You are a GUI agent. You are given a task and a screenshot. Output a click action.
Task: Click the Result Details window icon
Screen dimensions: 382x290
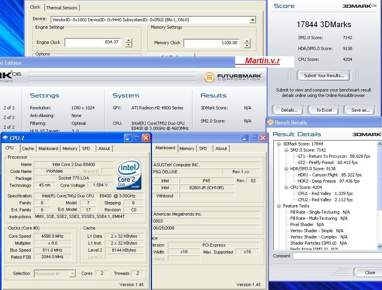point(270,122)
